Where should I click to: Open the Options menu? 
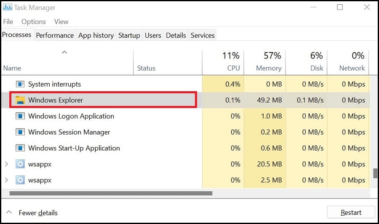pos(34,22)
